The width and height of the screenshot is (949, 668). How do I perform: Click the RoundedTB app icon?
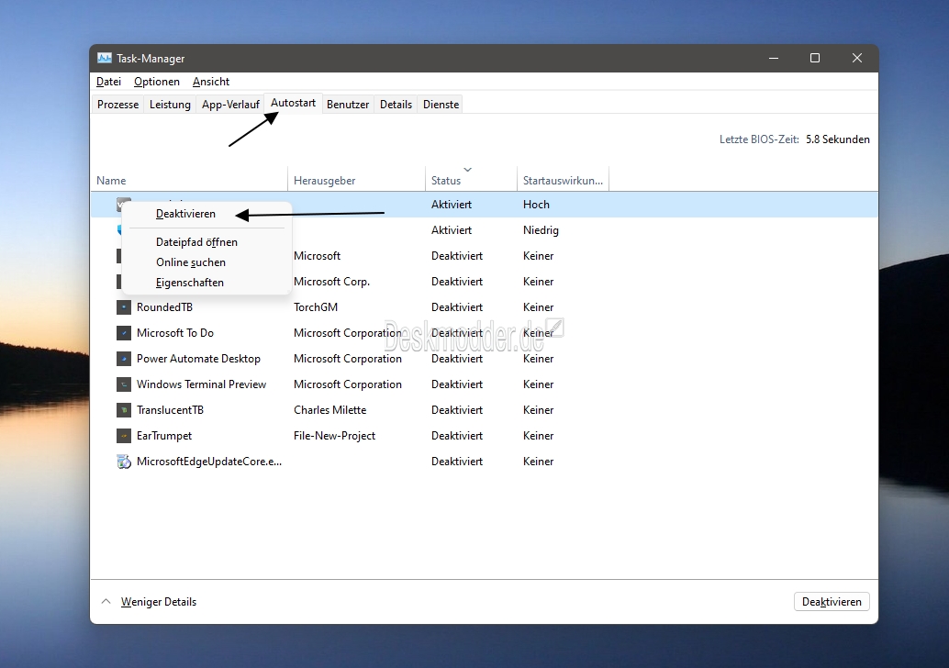(124, 307)
